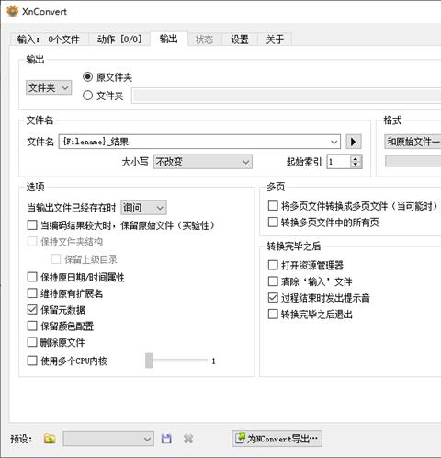Viewport: 441px width, 458px height.
Task: Click the gray button below format dropdown
Action: point(413,161)
